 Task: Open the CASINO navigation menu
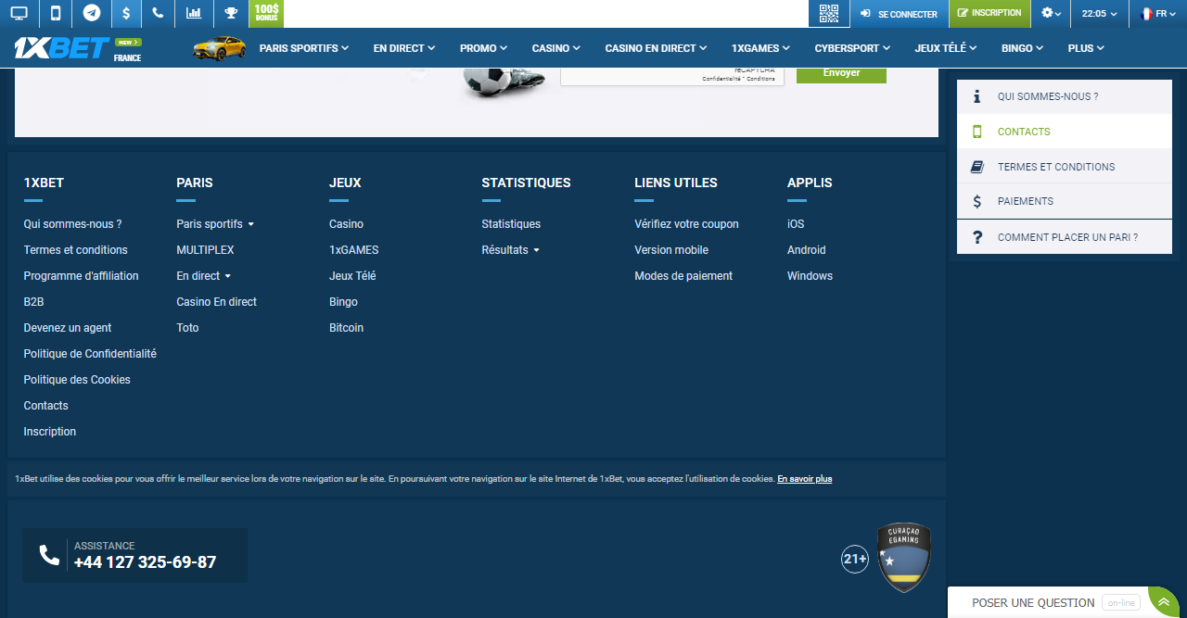pos(556,48)
